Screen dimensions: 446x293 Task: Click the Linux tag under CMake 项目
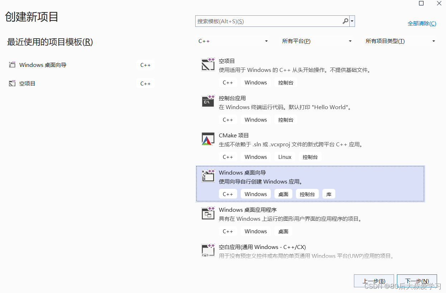click(284, 157)
